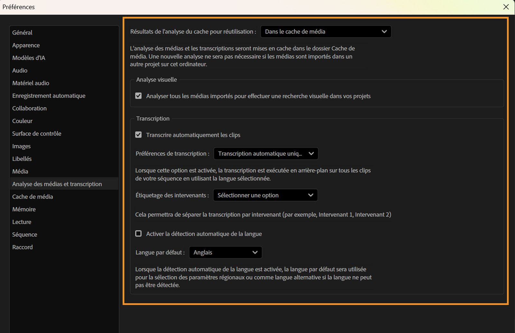Image resolution: width=515 pixels, height=333 pixels.
Task: Disable 'Analyser tous les médias importés' option
Action: 138,95
